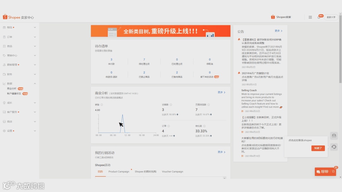Click the 财务 wallet icon

tap(4, 74)
